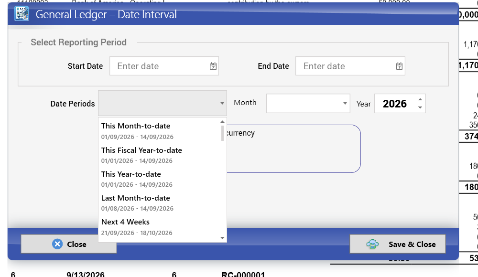Choose Last Month-to-date period option
The image size is (478, 277).
160,203
